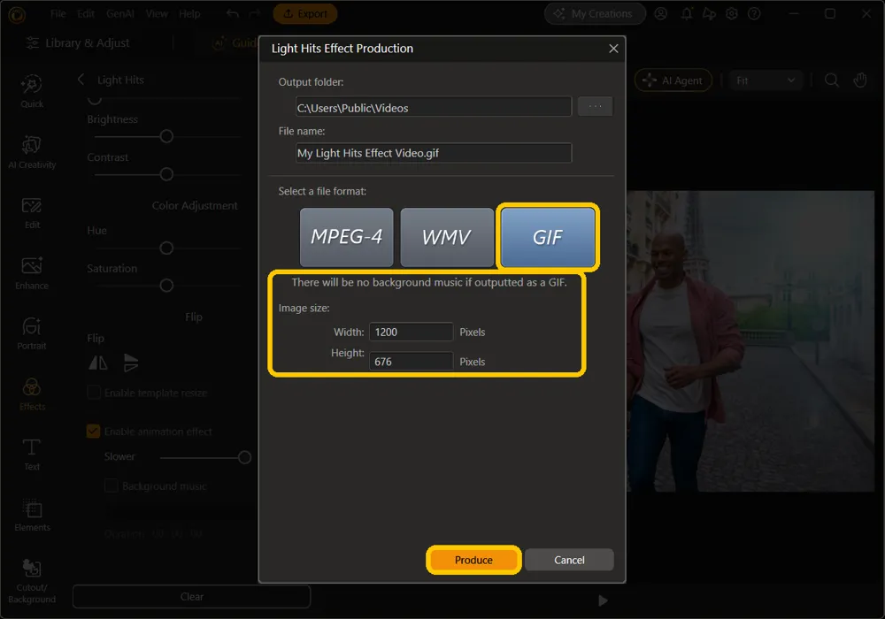885x619 pixels.
Task: Close the production dialog with the X
Action: [x=613, y=49]
